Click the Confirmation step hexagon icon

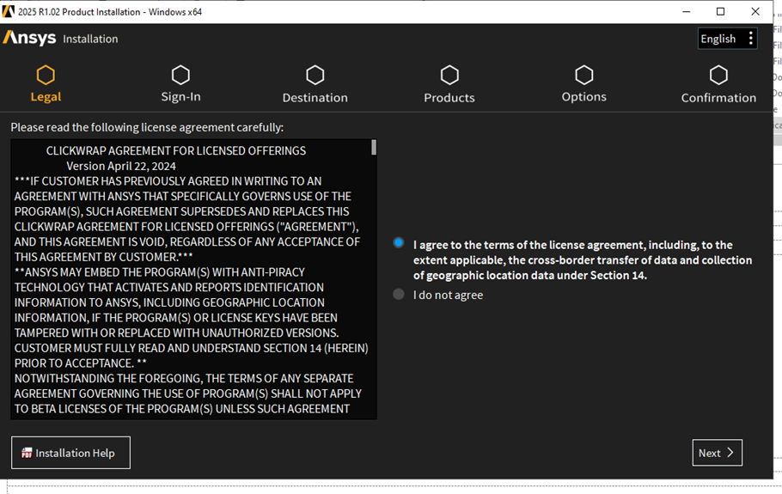coord(718,76)
